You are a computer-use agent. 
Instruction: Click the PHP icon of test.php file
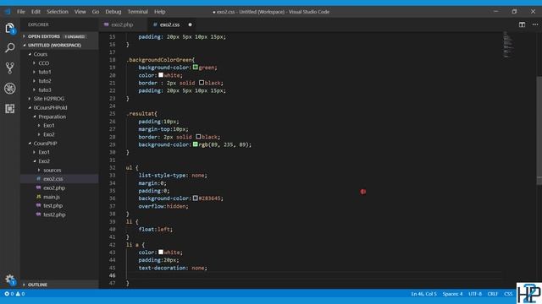point(38,205)
